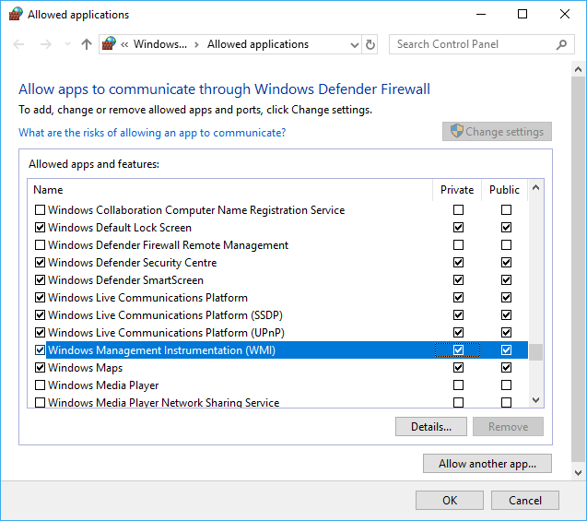587x521 pixels.
Task: Click the Forward navigation arrow
Action: coord(46,44)
